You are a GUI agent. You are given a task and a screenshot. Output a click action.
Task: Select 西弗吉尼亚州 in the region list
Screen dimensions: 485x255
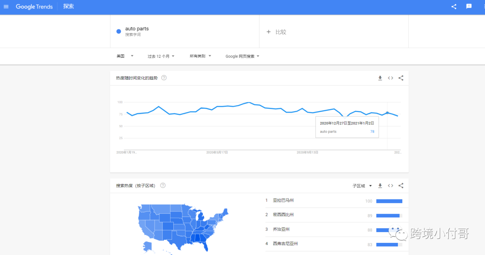[285, 244]
